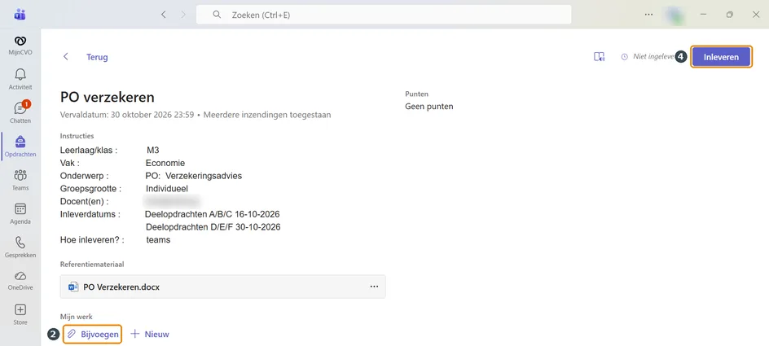769x346 pixels.
Task: Open Gesprekken phone icon
Action: click(x=20, y=247)
